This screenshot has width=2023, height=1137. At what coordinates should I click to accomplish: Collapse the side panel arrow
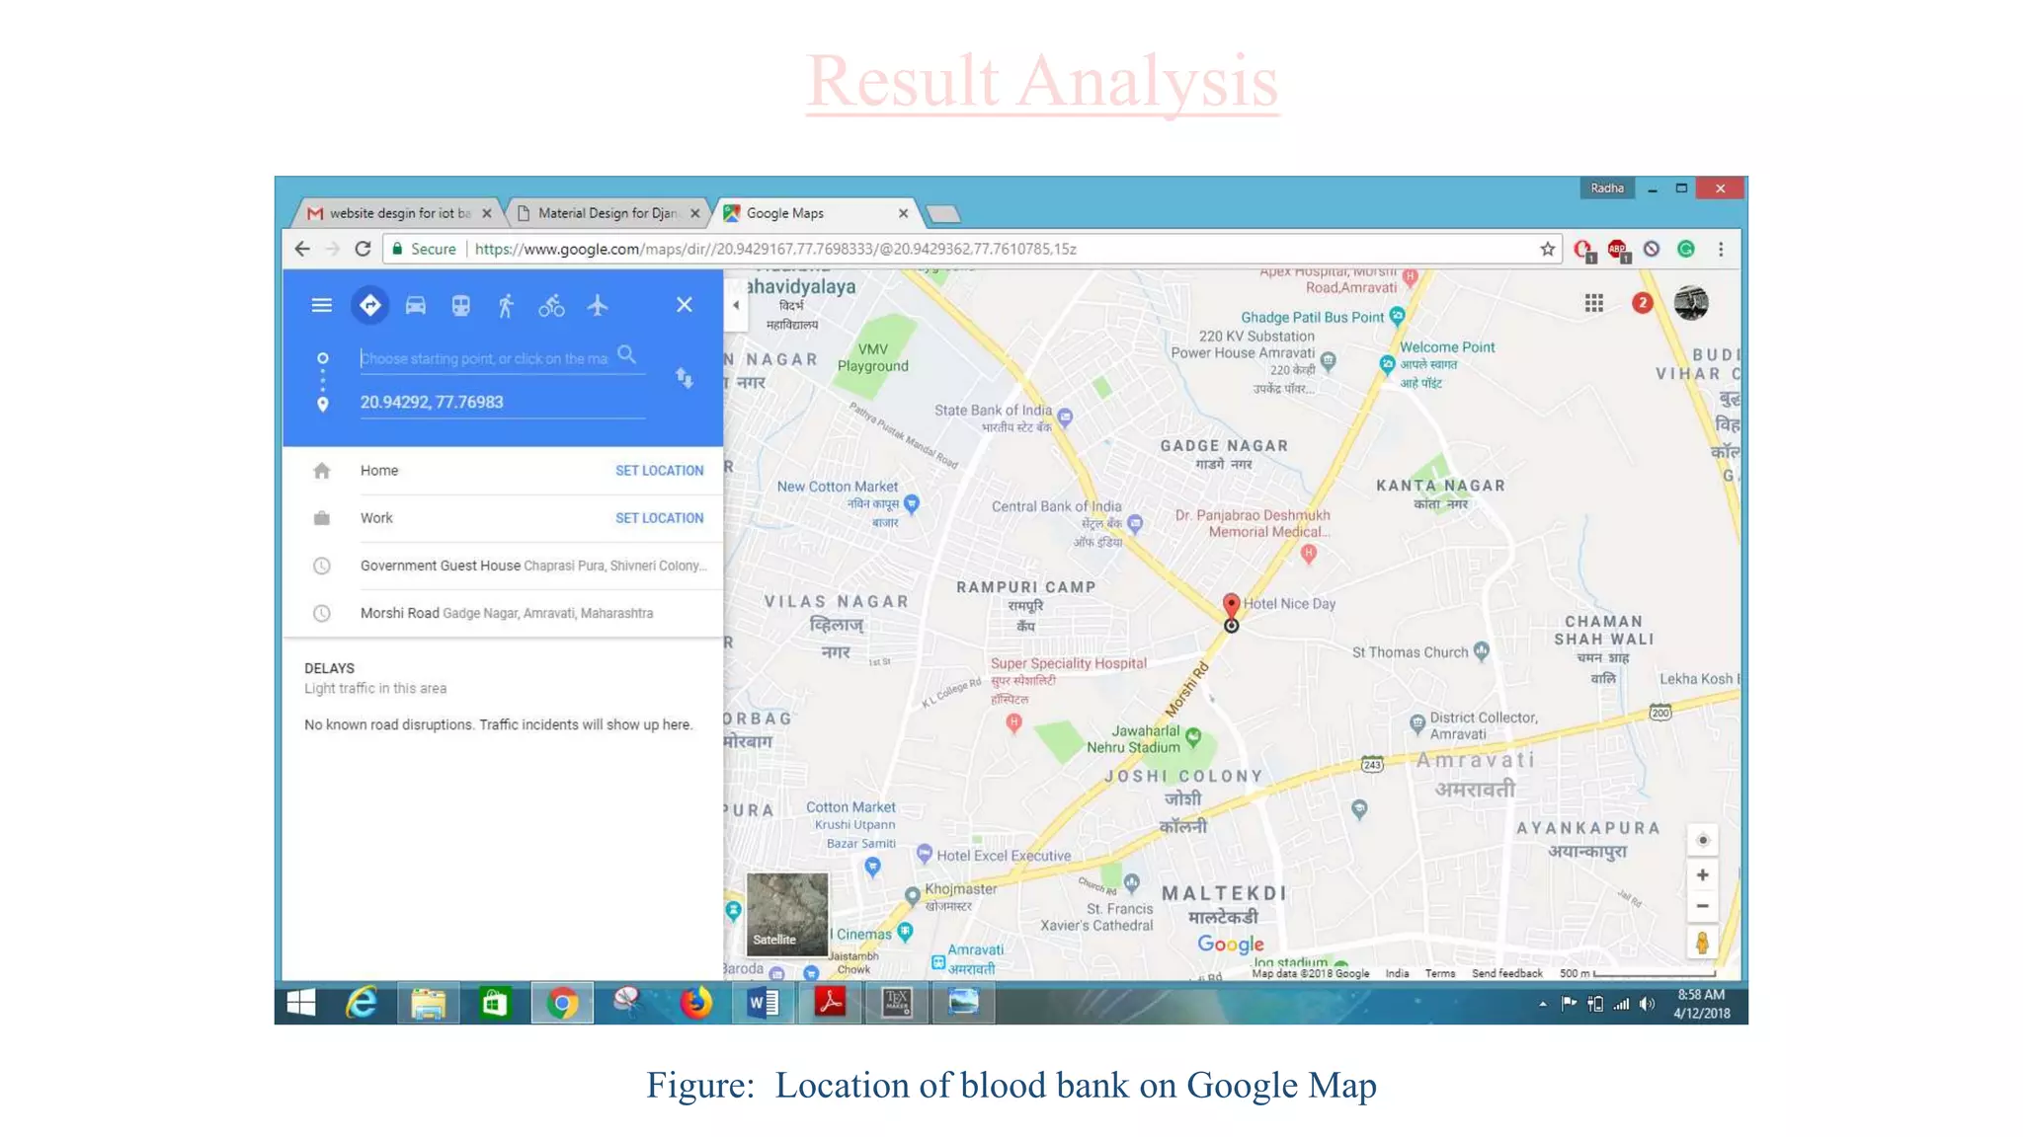coord(735,305)
